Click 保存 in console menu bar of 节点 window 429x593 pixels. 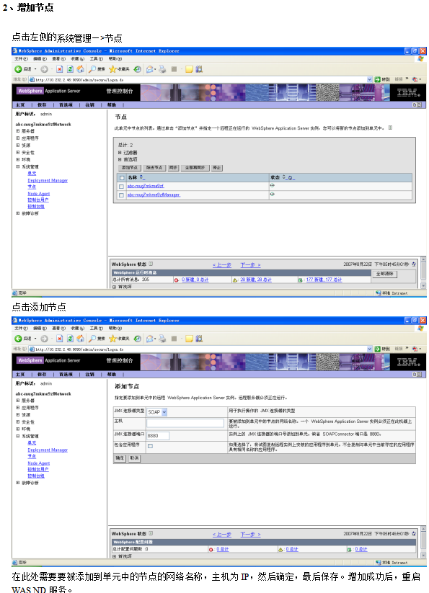[42, 104]
